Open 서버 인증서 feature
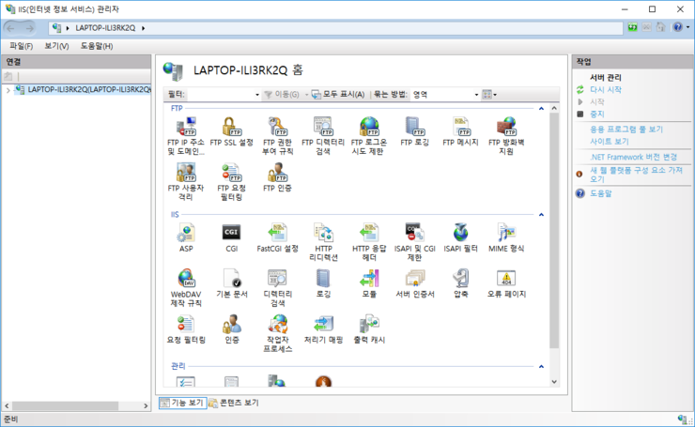Screen dimensions: 695x427 pyautogui.click(x=415, y=283)
